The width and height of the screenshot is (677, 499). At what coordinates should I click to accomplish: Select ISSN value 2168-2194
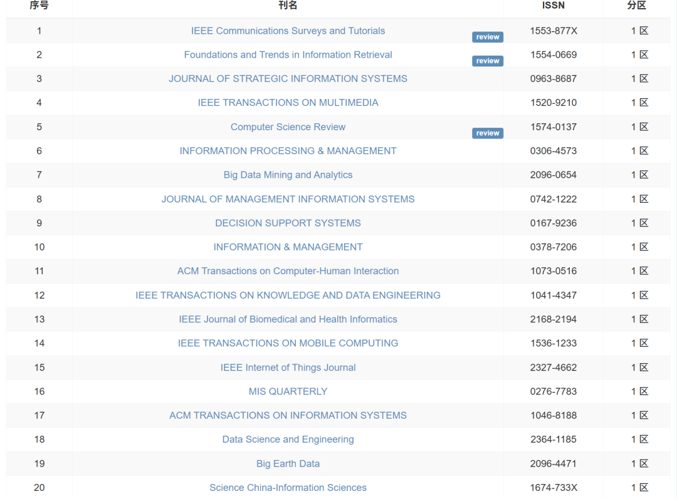[554, 319]
